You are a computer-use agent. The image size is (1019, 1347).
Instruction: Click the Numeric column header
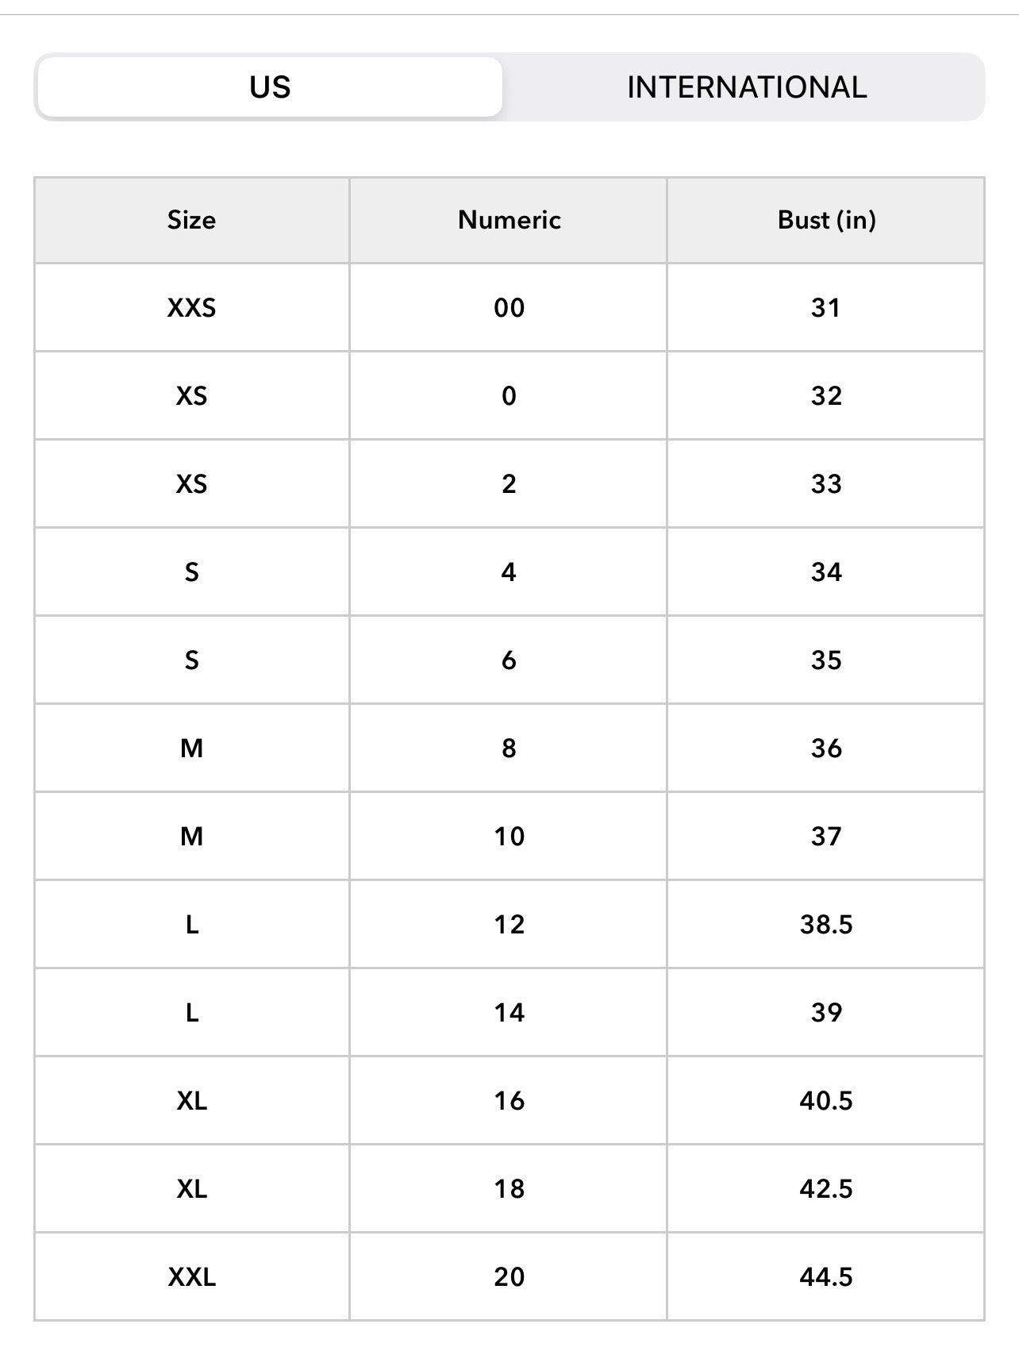(509, 220)
